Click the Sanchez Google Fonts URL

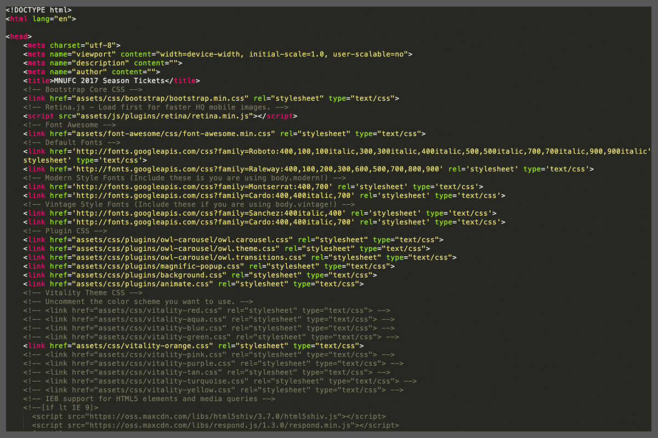[211, 213]
